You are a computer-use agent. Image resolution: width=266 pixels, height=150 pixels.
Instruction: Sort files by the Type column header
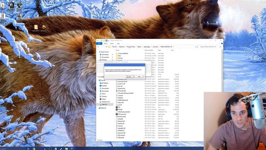[159, 50]
